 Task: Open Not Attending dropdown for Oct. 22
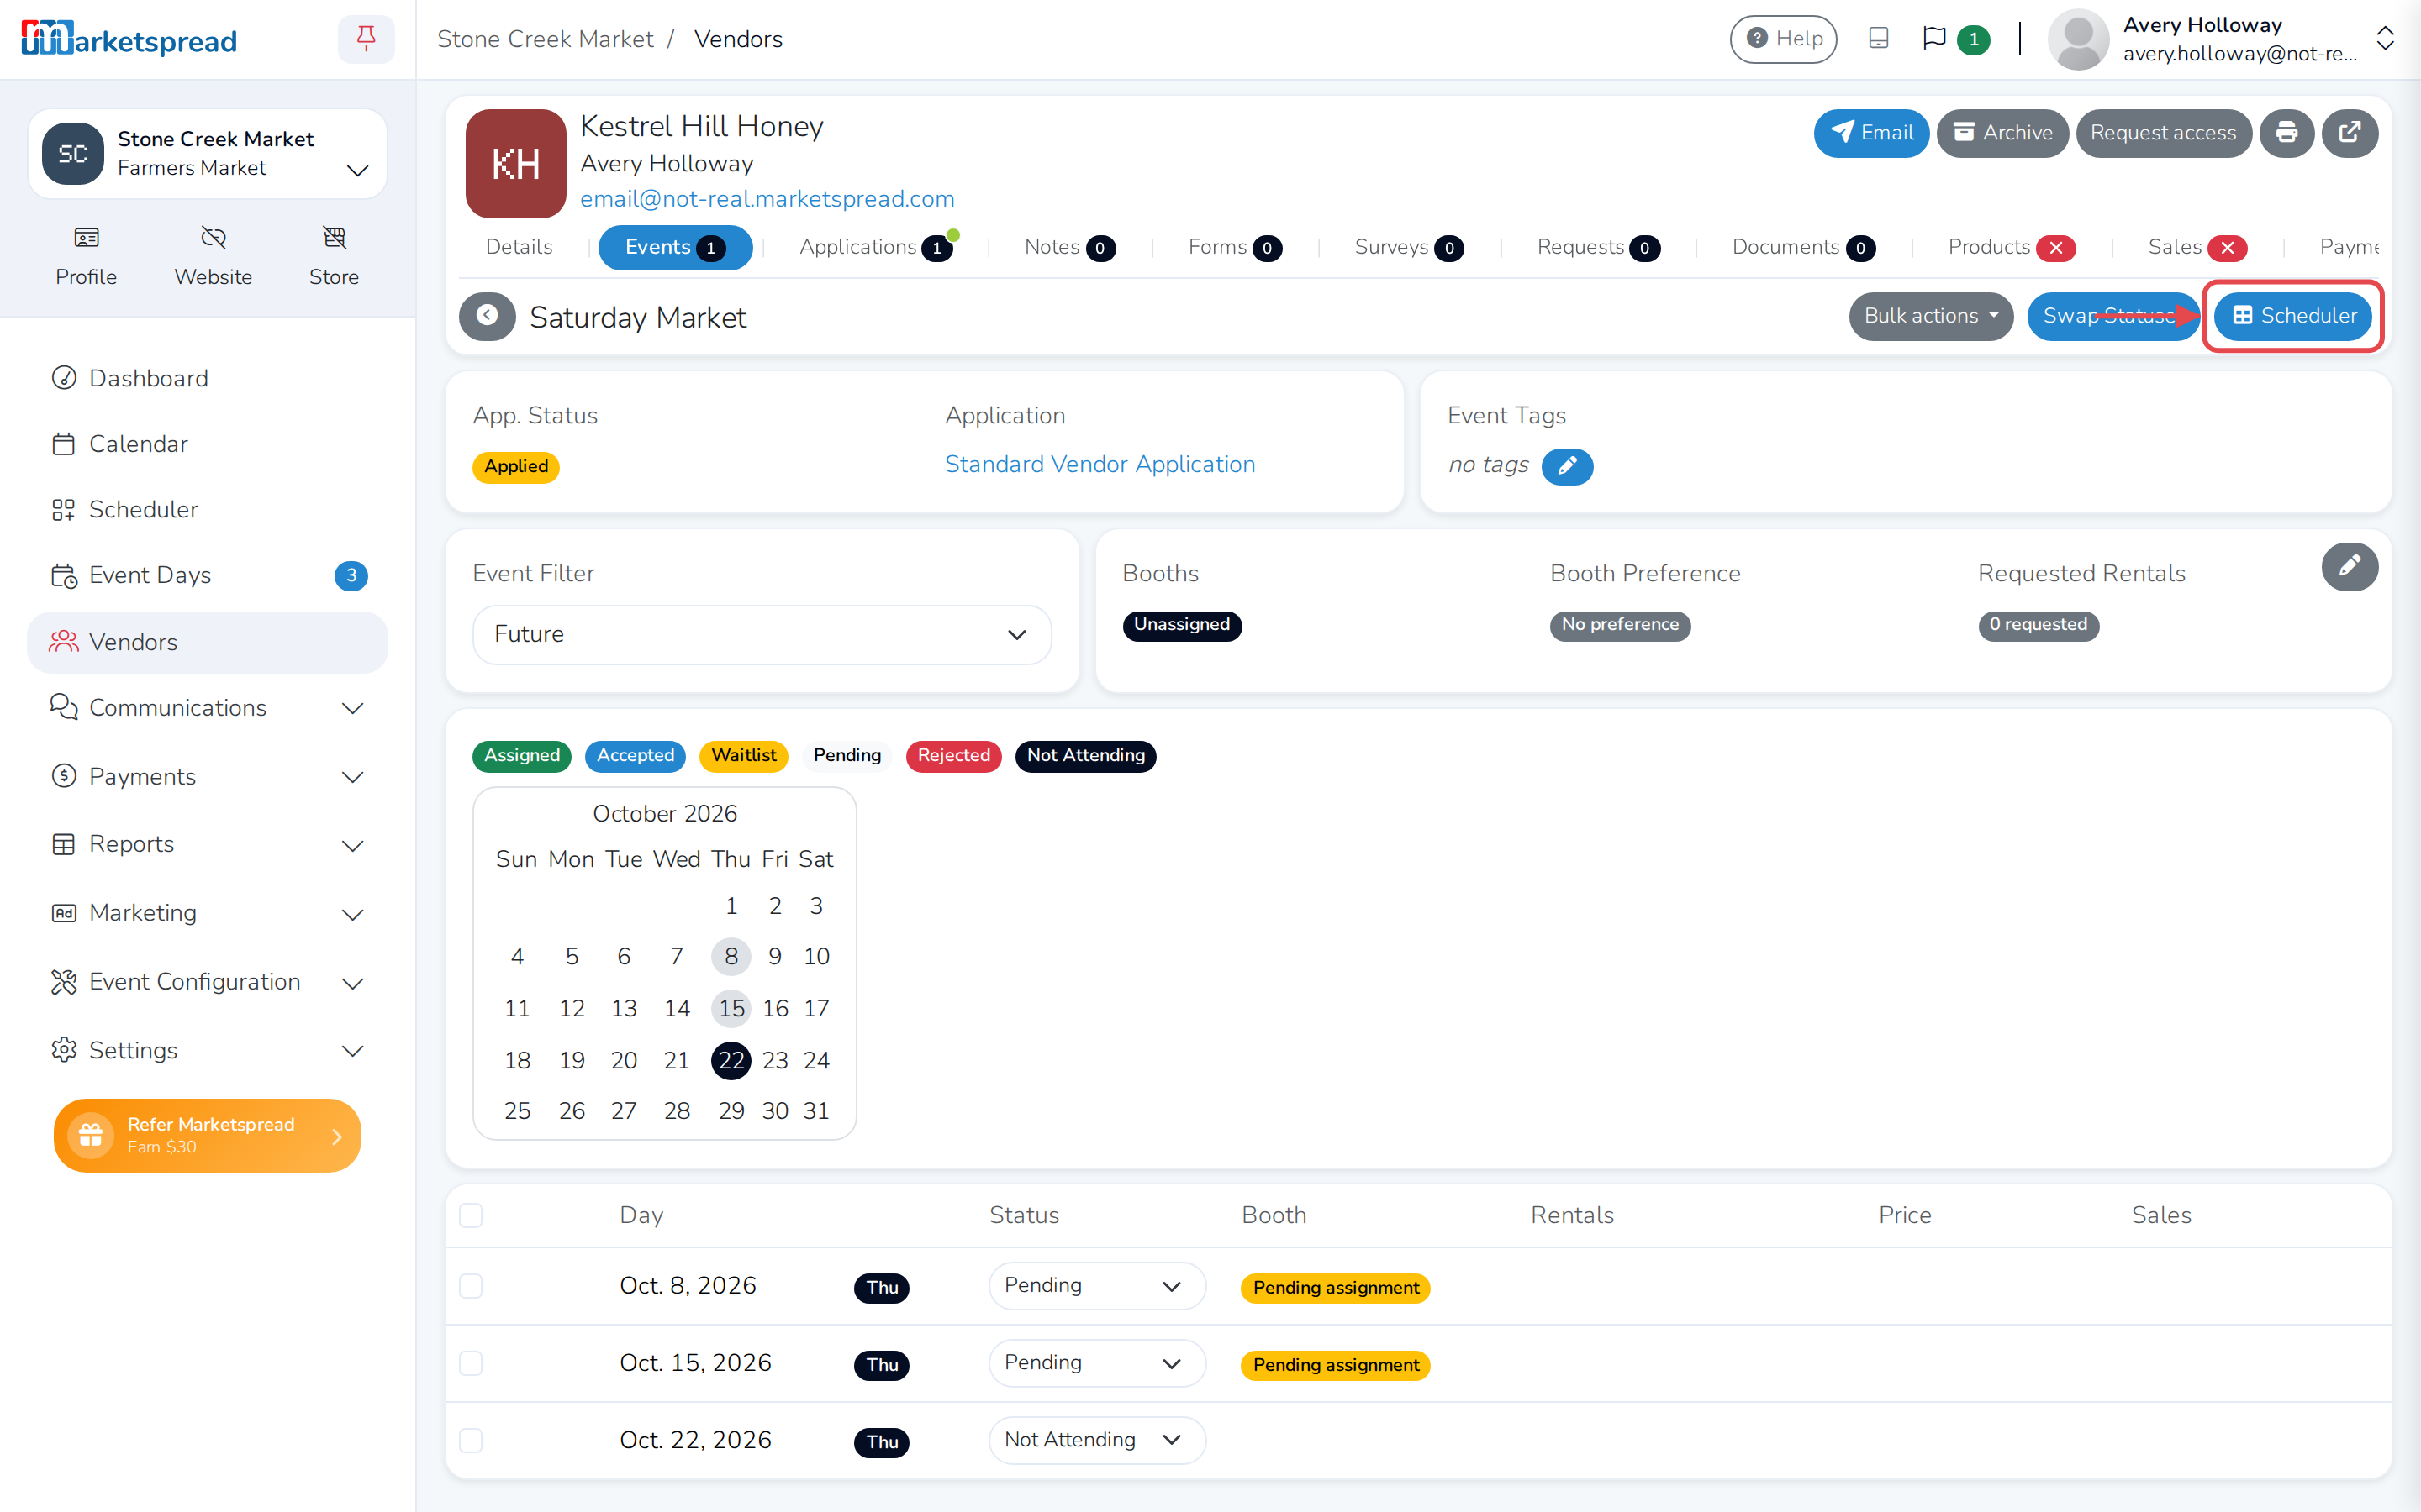(x=1096, y=1440)
